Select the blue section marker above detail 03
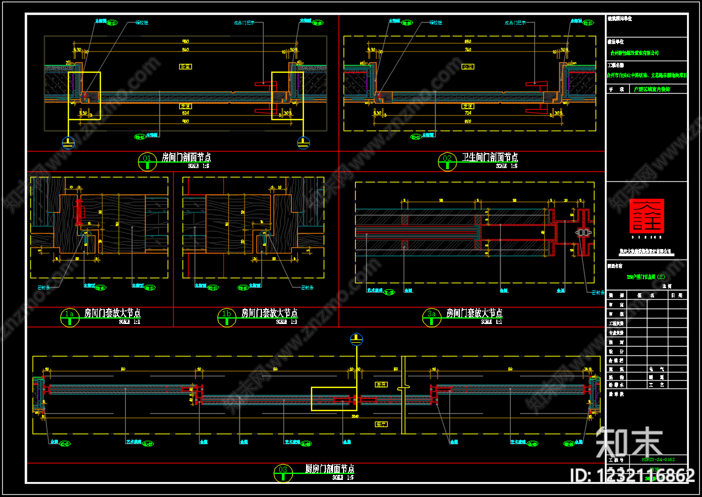This screenshot has width=702, height=497. [x=357, y=339]
